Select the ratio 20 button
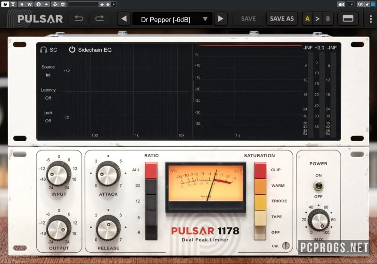The height and width of the screenshot is (264, 377). click(151, 186)
